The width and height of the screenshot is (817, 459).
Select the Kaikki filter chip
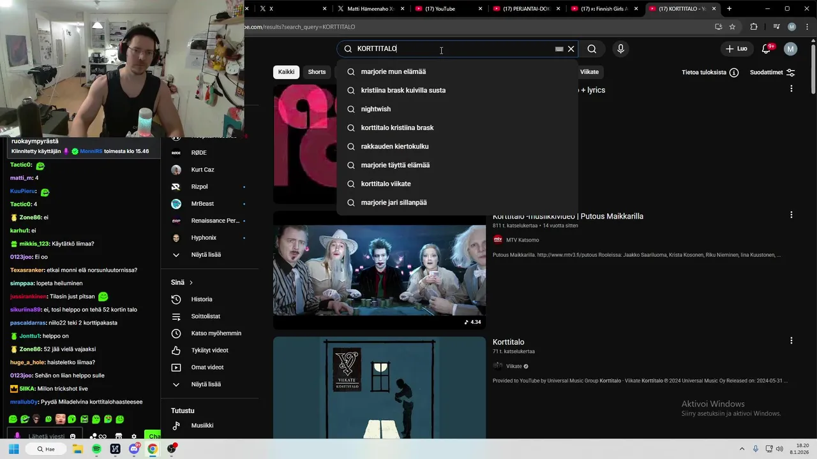tap(287, 72)
